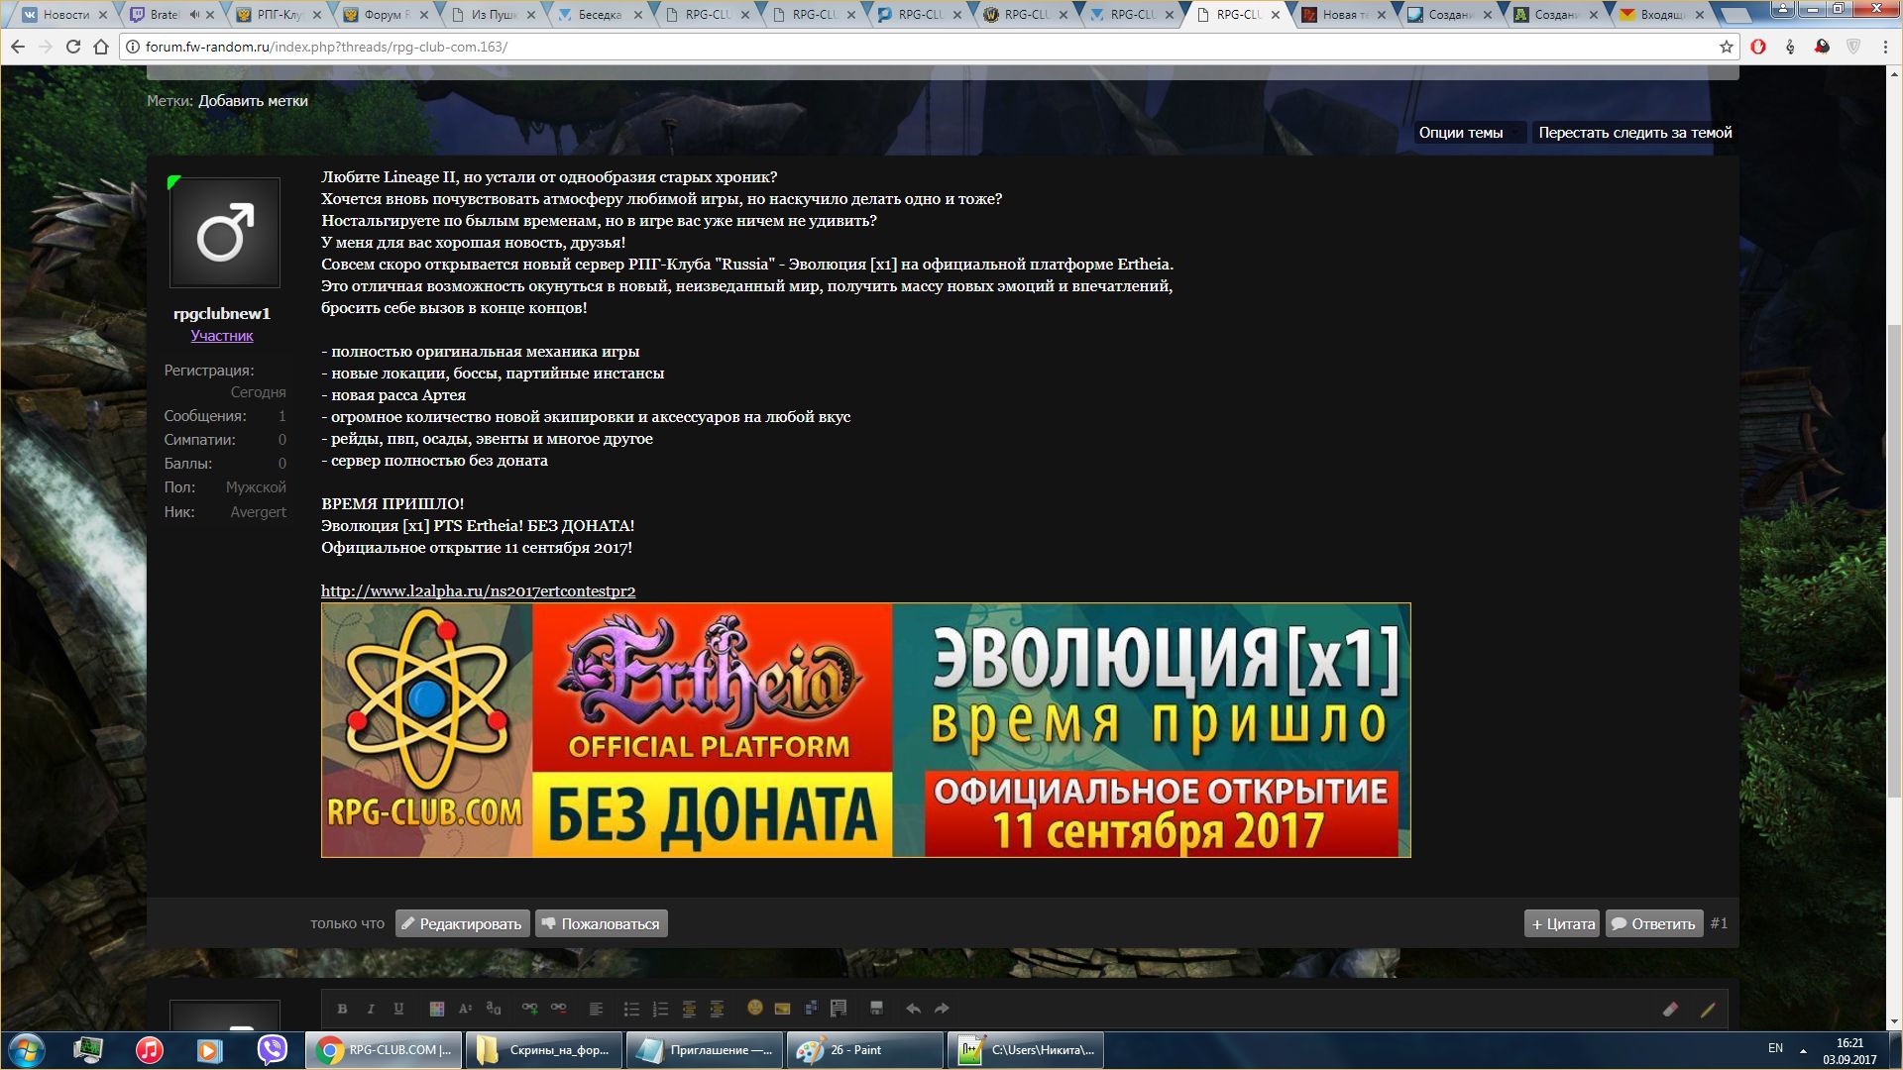This screenshot has width=1903, height=1070.
Task: Switch to the Беседка tab
Action: click(599, 15)
